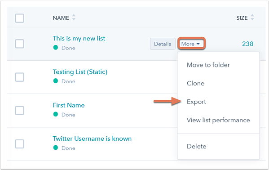Open list size 238 link
The width and height of the screenshot is (269, 170).
(x=248, y=44)
